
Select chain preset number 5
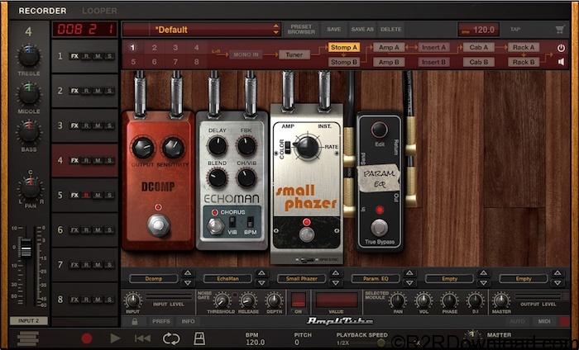click(133, 62)
